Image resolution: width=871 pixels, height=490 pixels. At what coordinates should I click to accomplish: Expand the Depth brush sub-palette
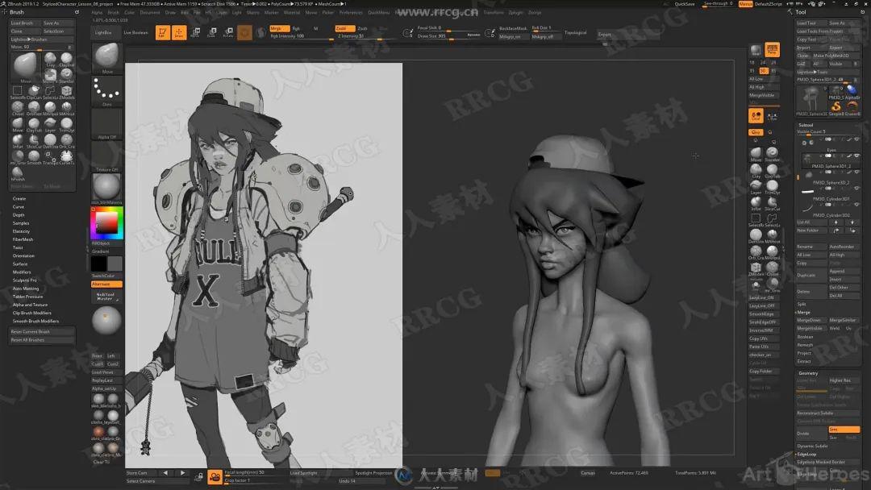tap(19, 214)
